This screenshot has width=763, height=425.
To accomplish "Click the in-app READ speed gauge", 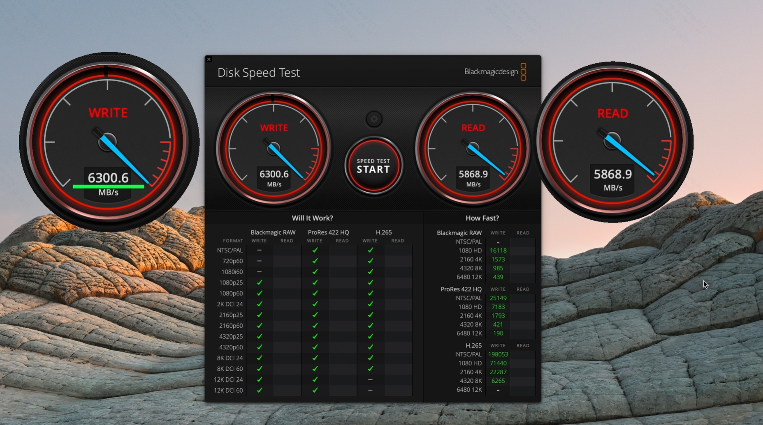I will (473, 148).
